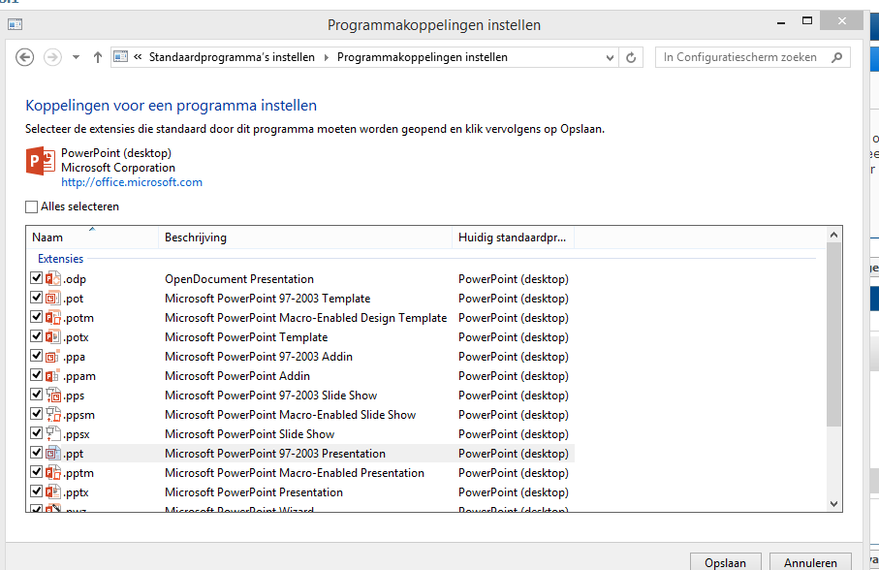Screen dimensions: 879x570
Task: Click the .pptm file type icon
Action: (x=53, y=472)
